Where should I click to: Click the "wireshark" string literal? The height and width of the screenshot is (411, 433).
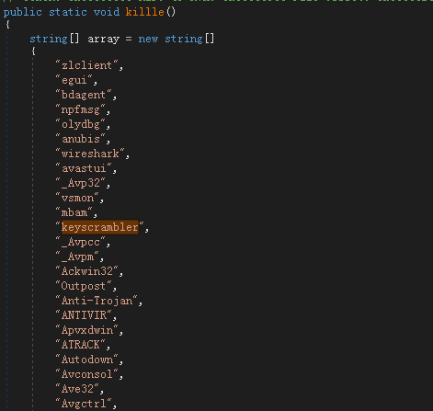pos(90,154)
